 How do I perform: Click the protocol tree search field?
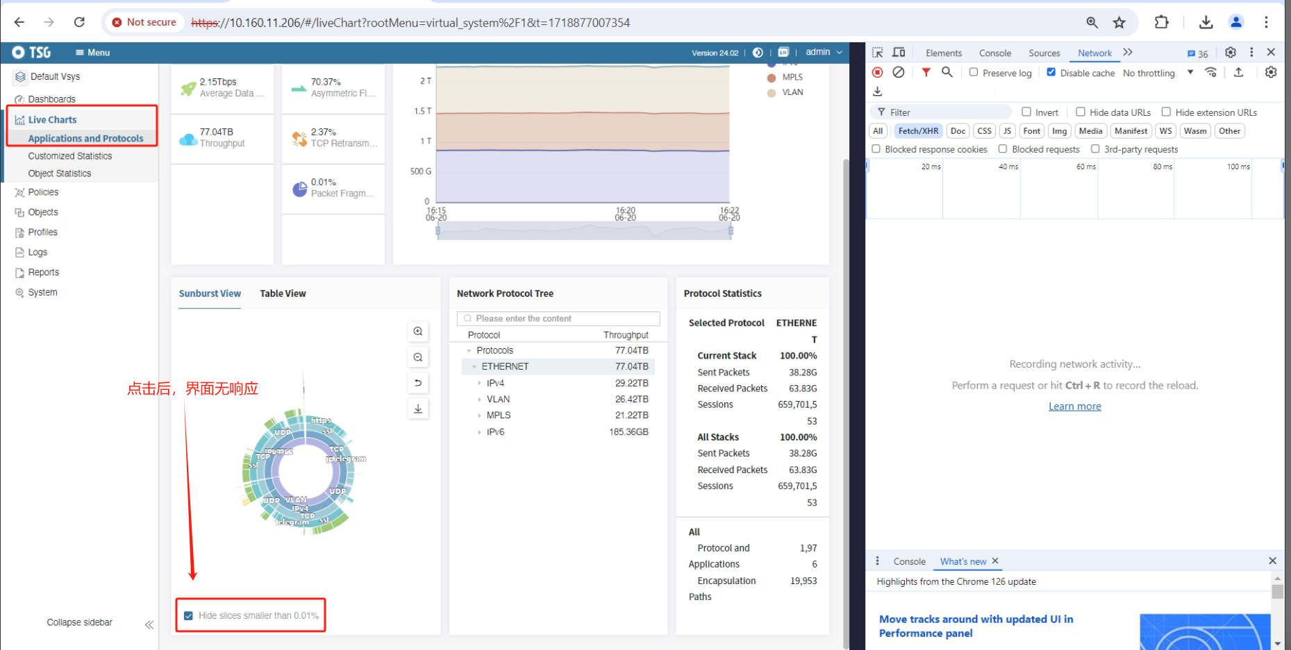coord(558,318)
